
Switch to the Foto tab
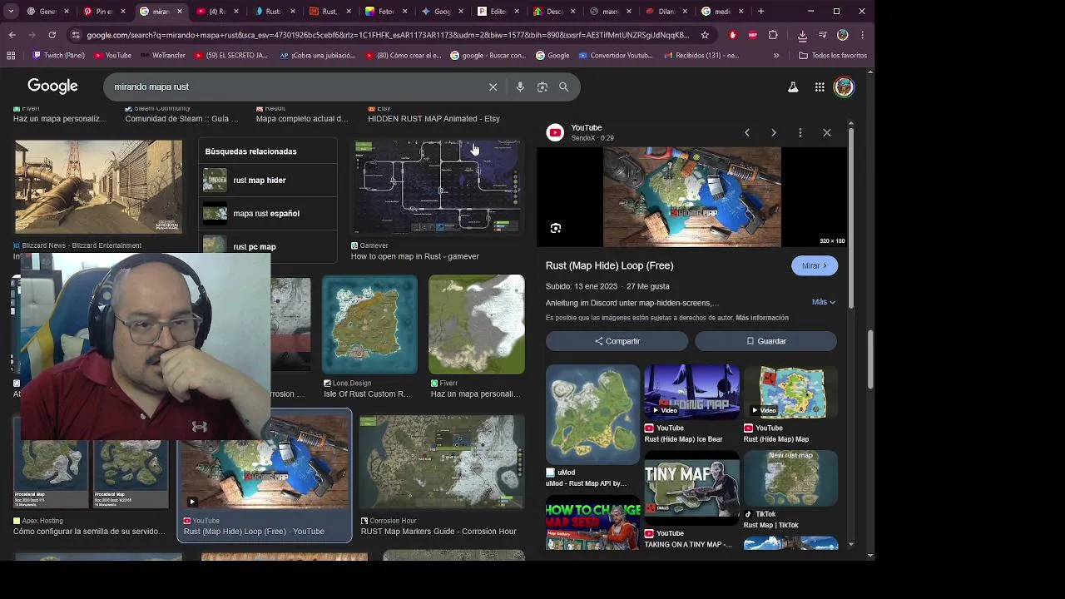(x=385, y=12)
